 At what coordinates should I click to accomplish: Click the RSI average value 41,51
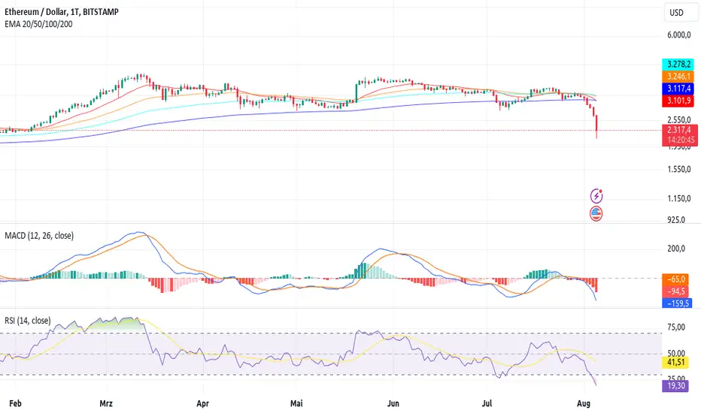pyautogui.click(x=675, y=362)
